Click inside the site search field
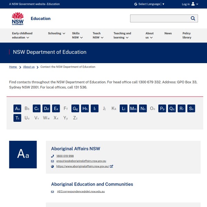Screen dimensions: 207x207 point(159,18)
